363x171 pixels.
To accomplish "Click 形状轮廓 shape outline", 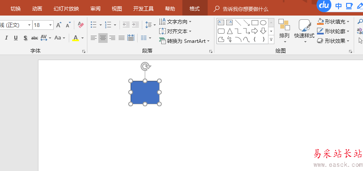I will (x=333, y=31).
